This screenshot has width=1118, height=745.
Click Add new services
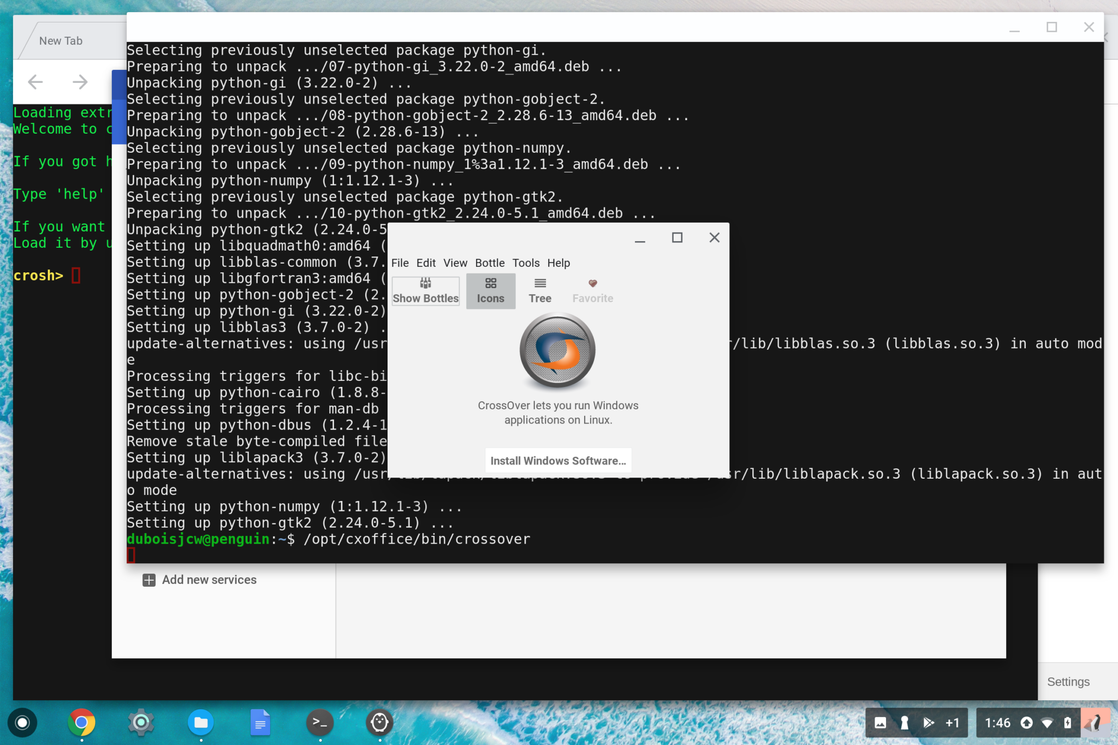click(x=209, y=580)
